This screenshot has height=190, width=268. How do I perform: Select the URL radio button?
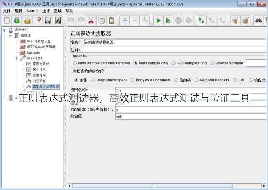point(235,80)
